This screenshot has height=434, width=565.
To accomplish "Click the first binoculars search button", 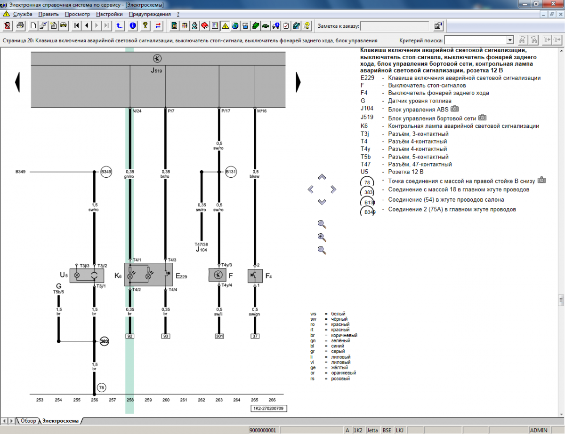I will [x=522, y=39].
